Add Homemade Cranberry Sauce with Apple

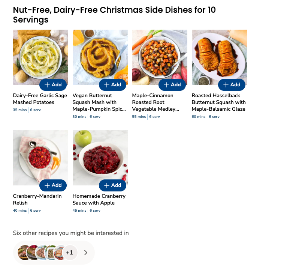pyautogui.click(x=112, y=185)
